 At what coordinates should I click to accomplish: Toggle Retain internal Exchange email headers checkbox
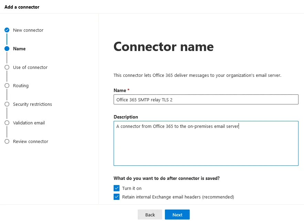pyautogui.click(x=116, y=197)
